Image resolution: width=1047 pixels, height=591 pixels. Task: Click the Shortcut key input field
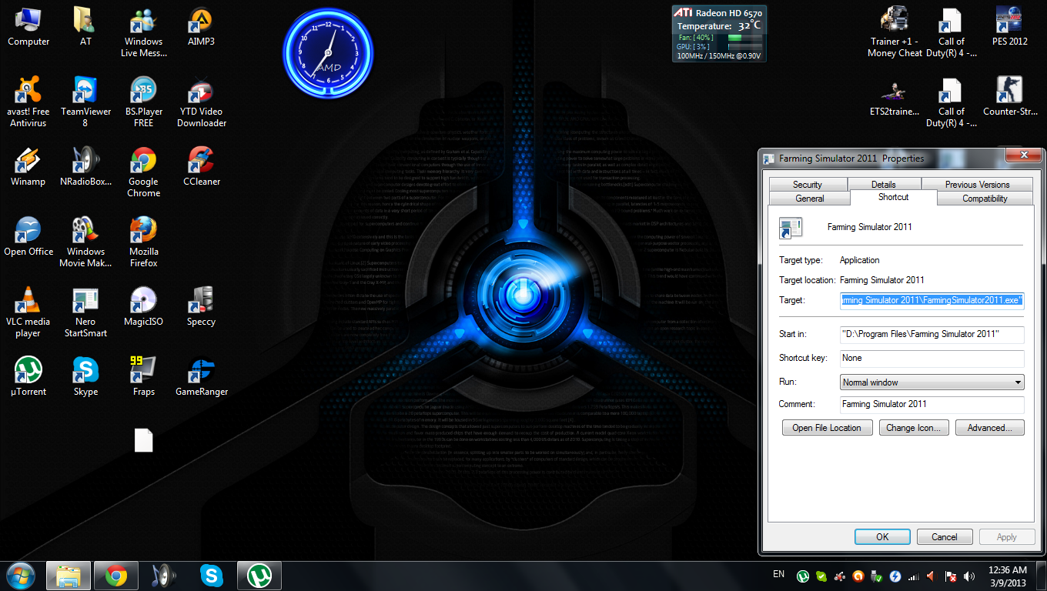[932, 358]
